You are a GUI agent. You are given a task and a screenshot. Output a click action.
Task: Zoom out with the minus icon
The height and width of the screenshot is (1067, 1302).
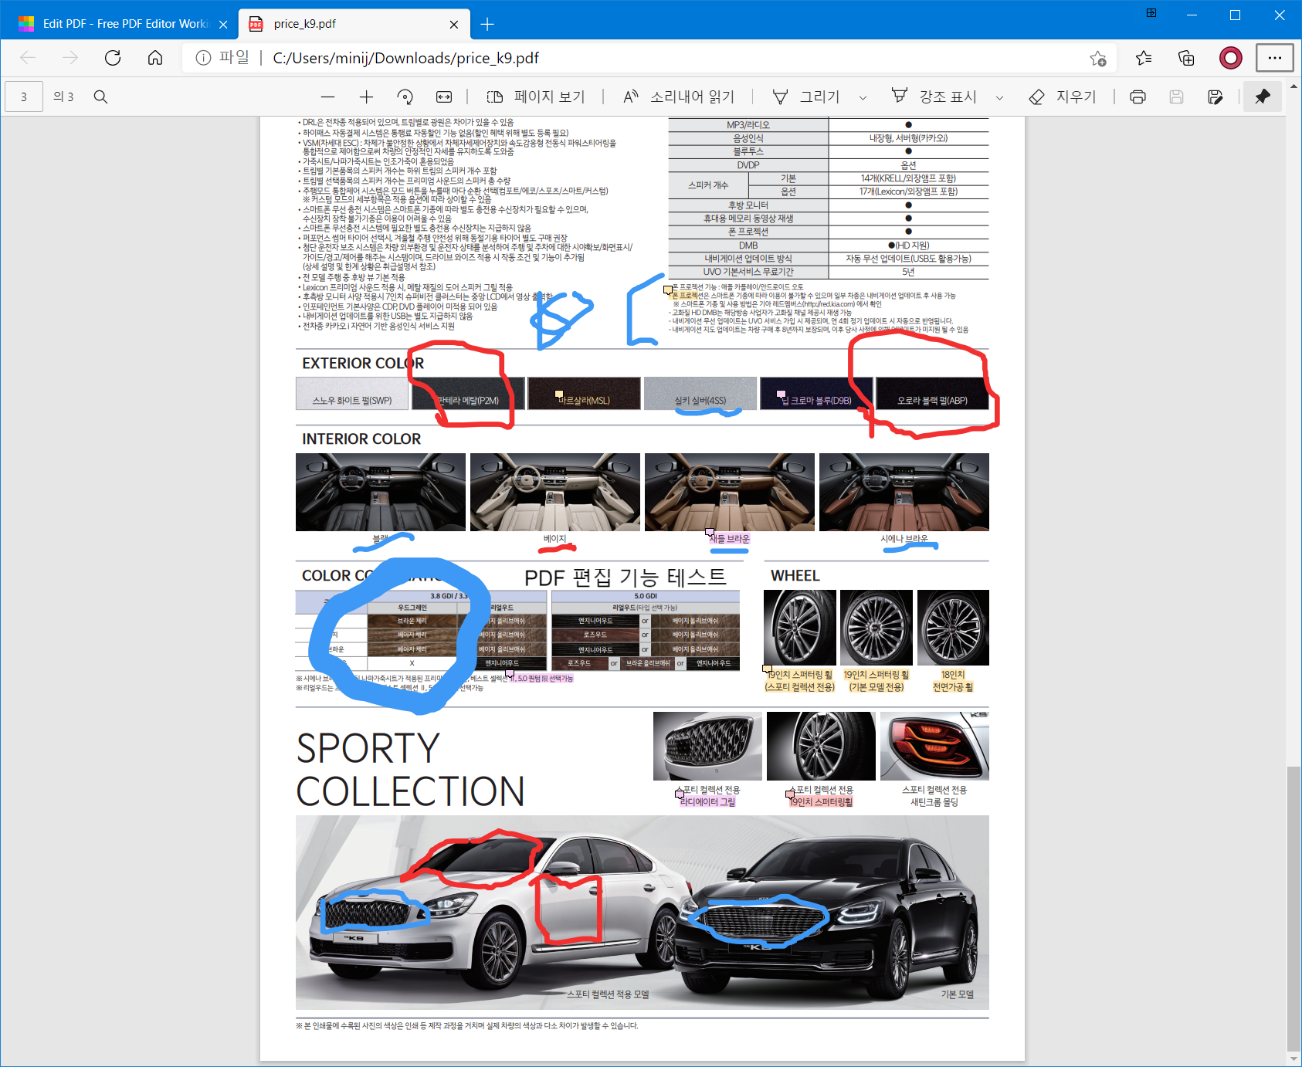pyautogui.click(x=327, y=97)
